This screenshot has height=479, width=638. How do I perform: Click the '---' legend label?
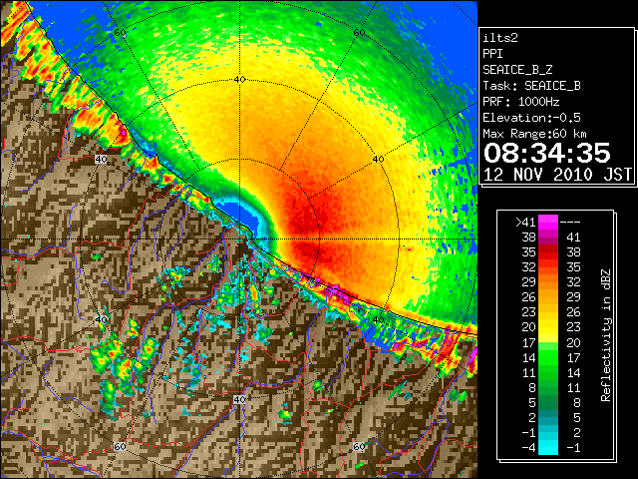click(570, 223)
